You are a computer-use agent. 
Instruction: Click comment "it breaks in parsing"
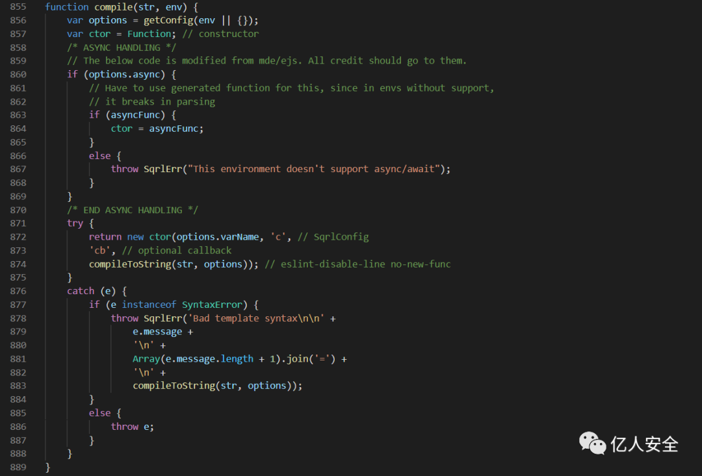pyautogui.click(x=151, y=101)
